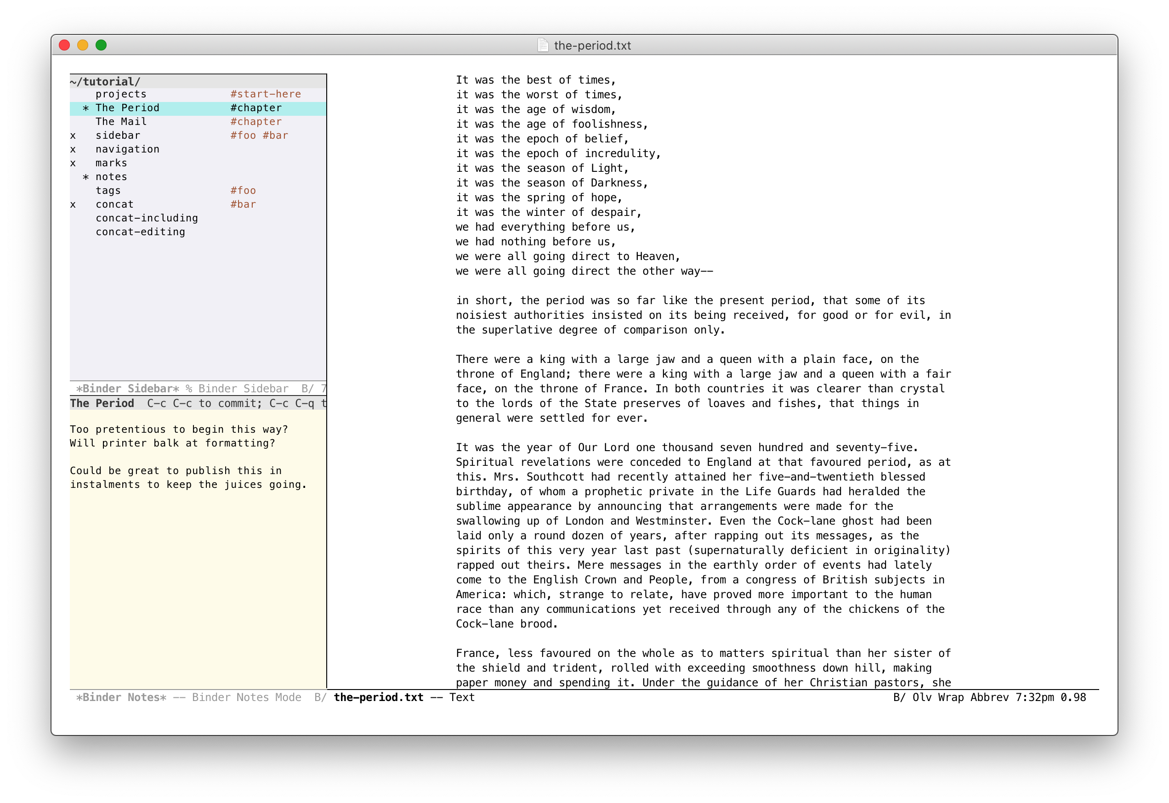Click the x mark next to marks

pos(73,164)
